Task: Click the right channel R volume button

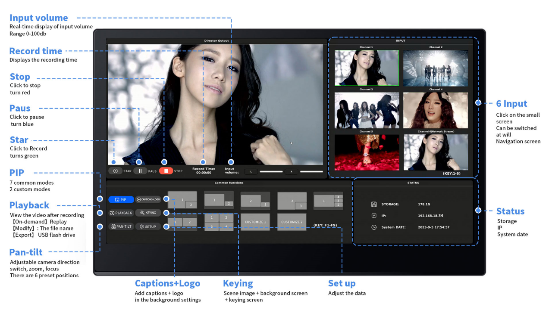Action: pyautogui.click(x=292, y=172)
